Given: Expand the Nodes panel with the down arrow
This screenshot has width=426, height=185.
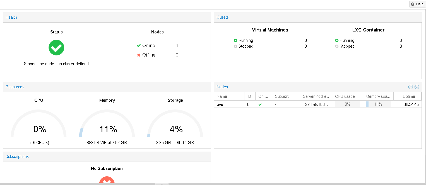Looking at the screenshot, I should click(417, 87).
